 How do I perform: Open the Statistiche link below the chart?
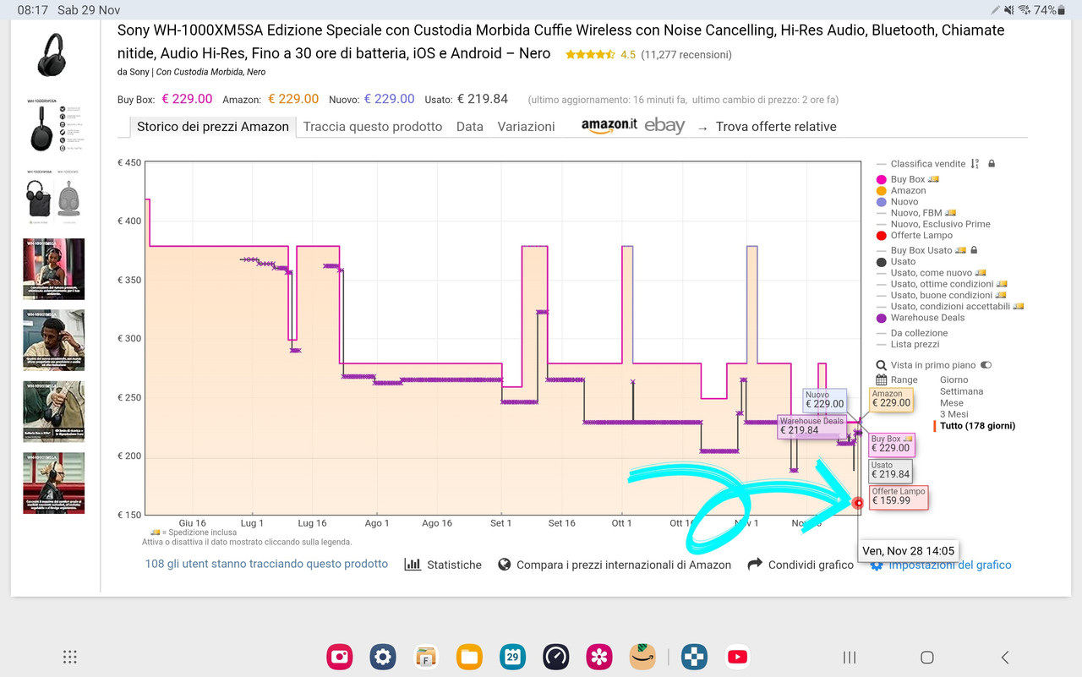click(x=454, y=565)
